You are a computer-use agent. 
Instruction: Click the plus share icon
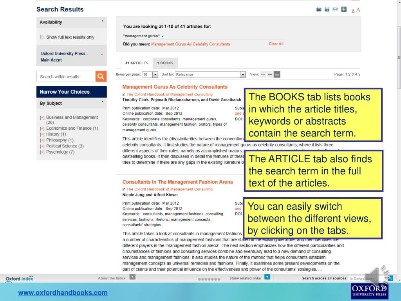(344, 9)
